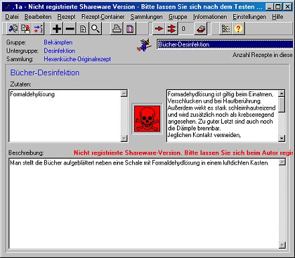The image size is (295, 258).
Task: Open the Einstellungen menu
Action: tap(249, 17)
